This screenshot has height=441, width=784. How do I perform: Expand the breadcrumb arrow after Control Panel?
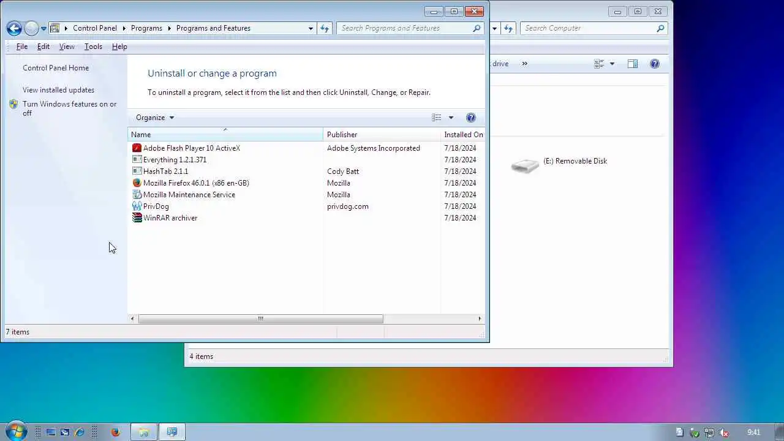coord(124,28)
